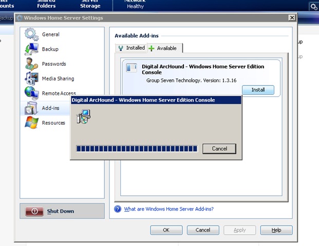Click the Backup computer icon

(x=31, y=49)
